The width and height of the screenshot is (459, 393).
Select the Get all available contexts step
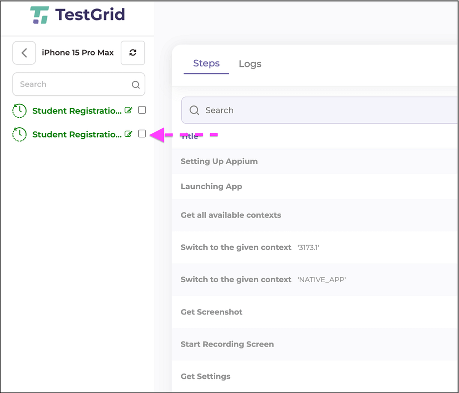[315, 215]
